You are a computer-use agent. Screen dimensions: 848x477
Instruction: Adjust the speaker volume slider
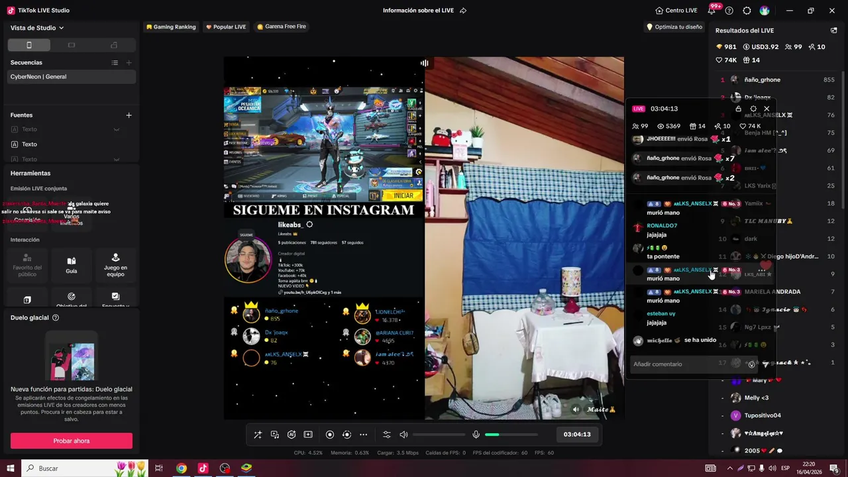point(439,435)
